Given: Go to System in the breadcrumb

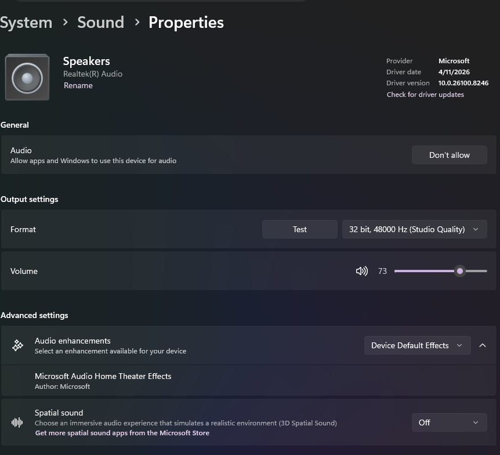Looking at the screenshot, I should coord(26,23).
